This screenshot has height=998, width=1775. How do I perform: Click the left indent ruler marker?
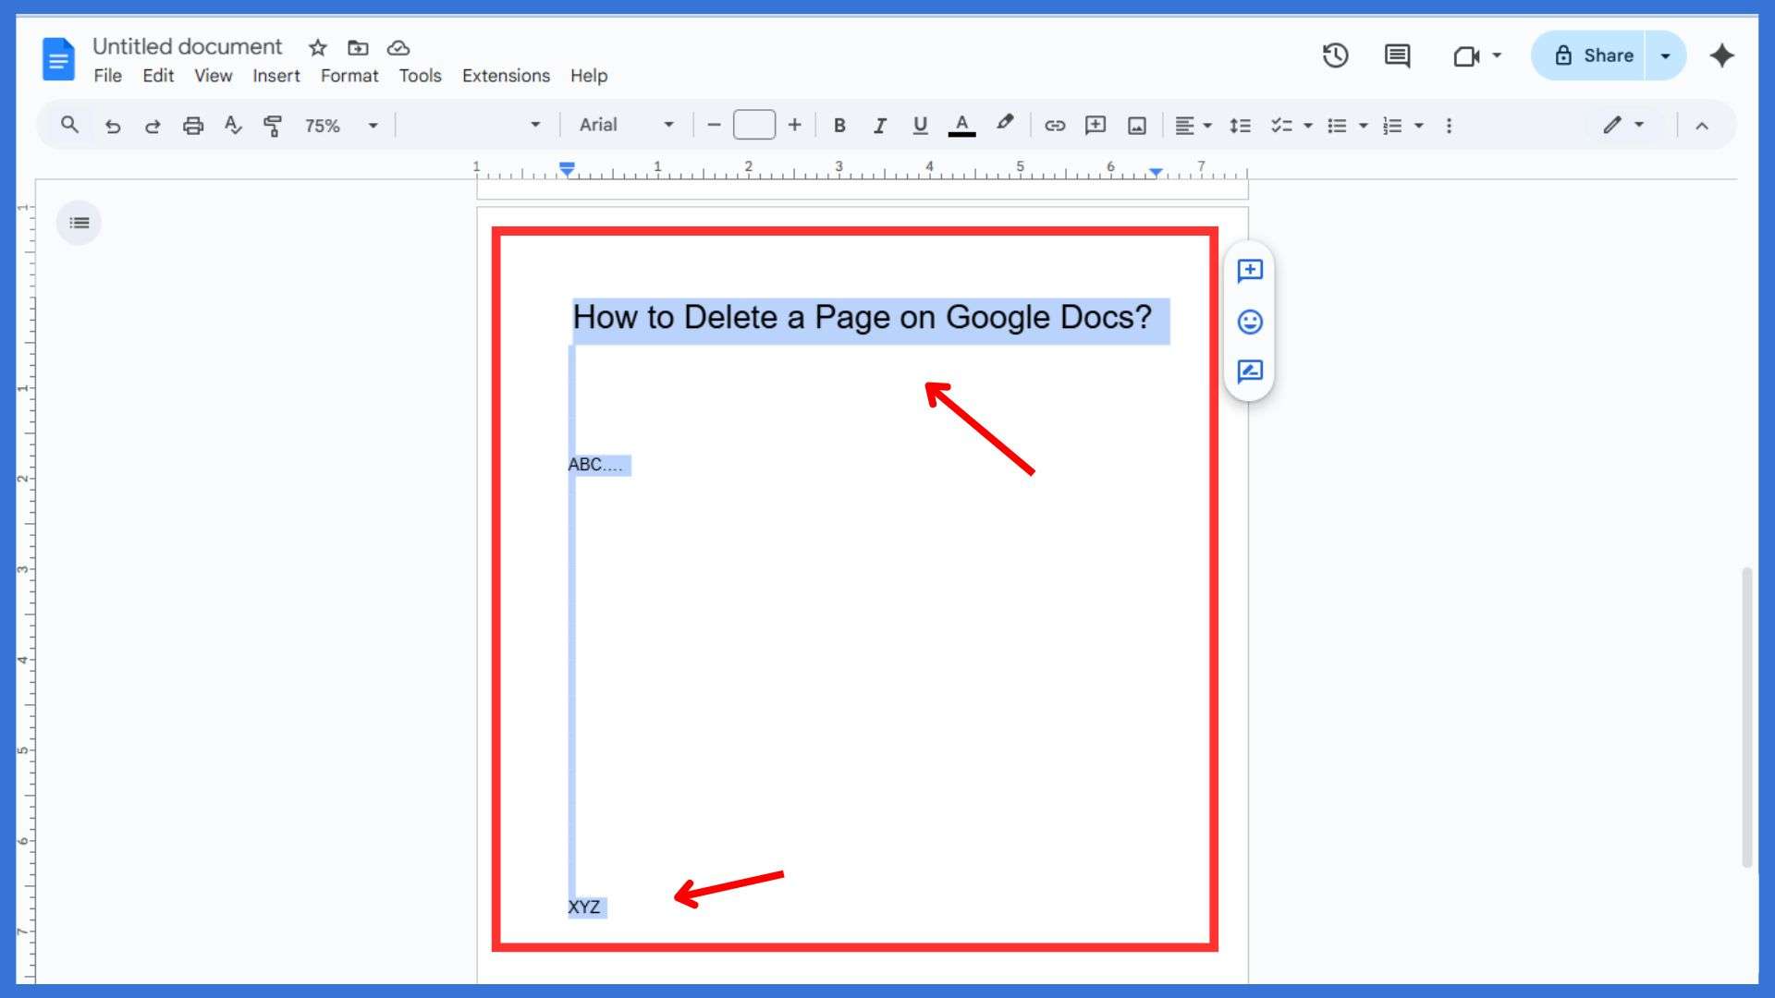tap(567, 170)
